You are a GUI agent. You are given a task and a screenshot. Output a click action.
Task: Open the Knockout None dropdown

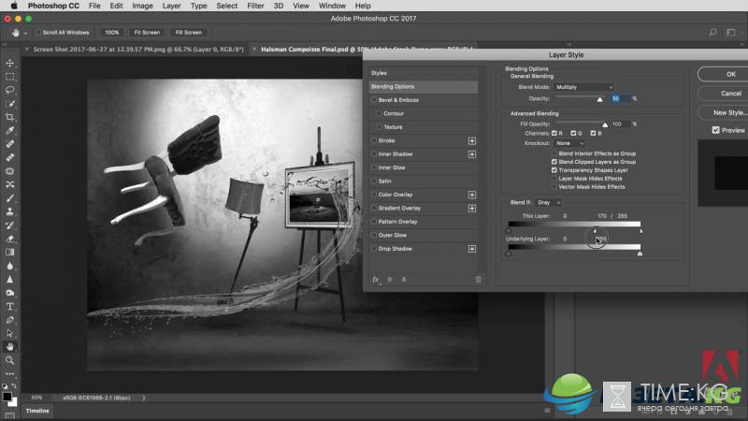569,143
